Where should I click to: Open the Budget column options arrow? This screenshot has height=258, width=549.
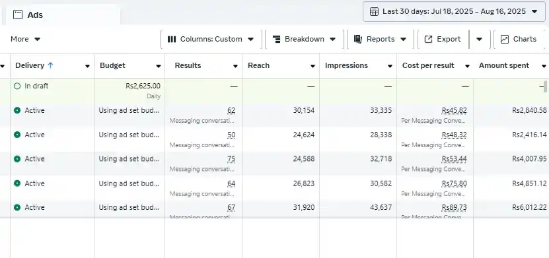159,66
